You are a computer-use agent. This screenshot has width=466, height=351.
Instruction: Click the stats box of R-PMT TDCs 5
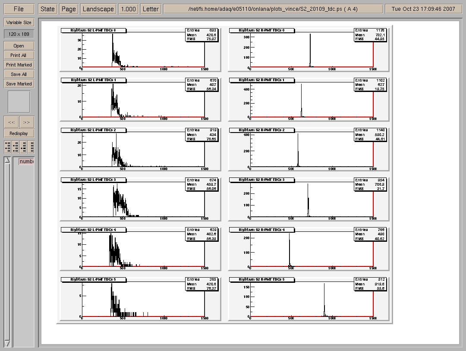click(x=370, y=284)
